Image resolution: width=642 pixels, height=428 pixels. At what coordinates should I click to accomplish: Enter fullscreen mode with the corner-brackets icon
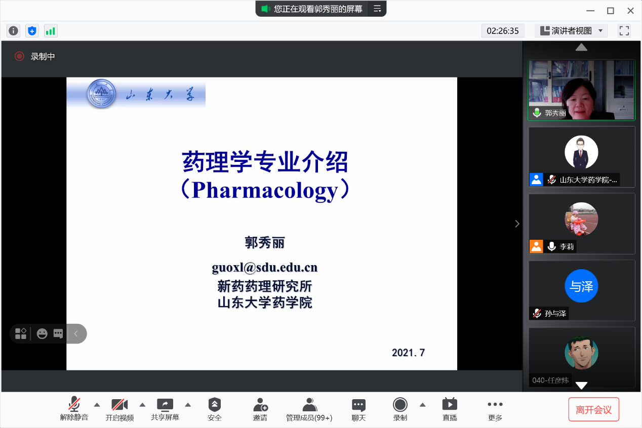tap(624, 31)
